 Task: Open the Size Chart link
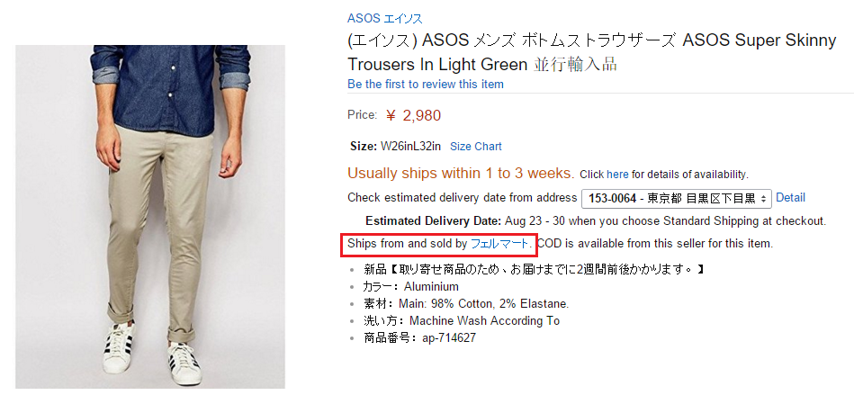click(x=475, y=147)
